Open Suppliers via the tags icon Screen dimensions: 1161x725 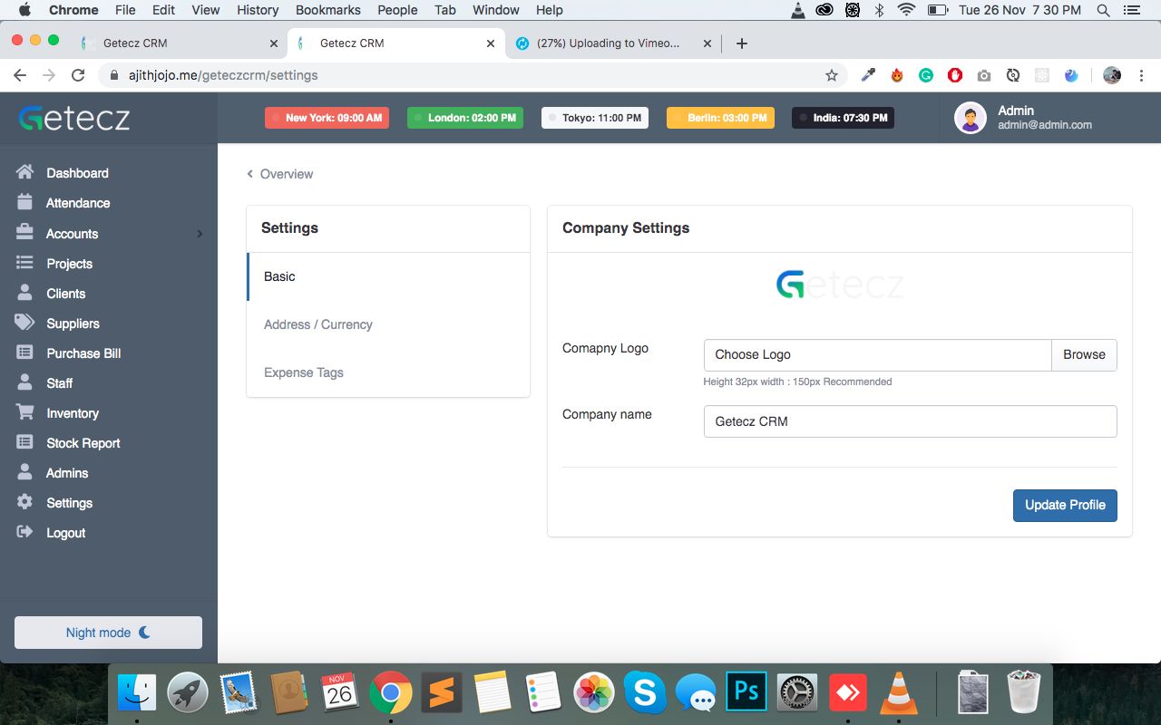[x=24, y=323]
